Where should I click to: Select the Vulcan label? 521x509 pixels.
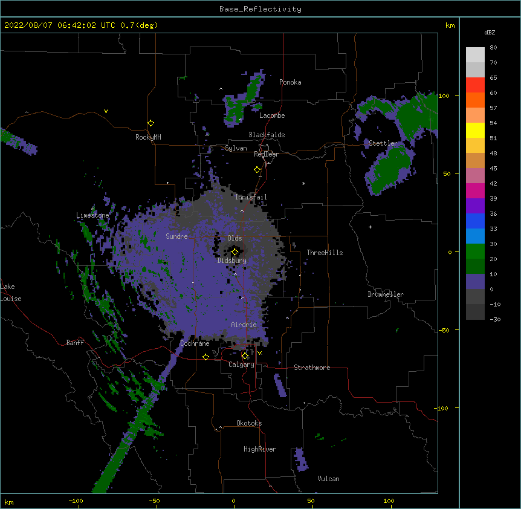pos(328,479)
